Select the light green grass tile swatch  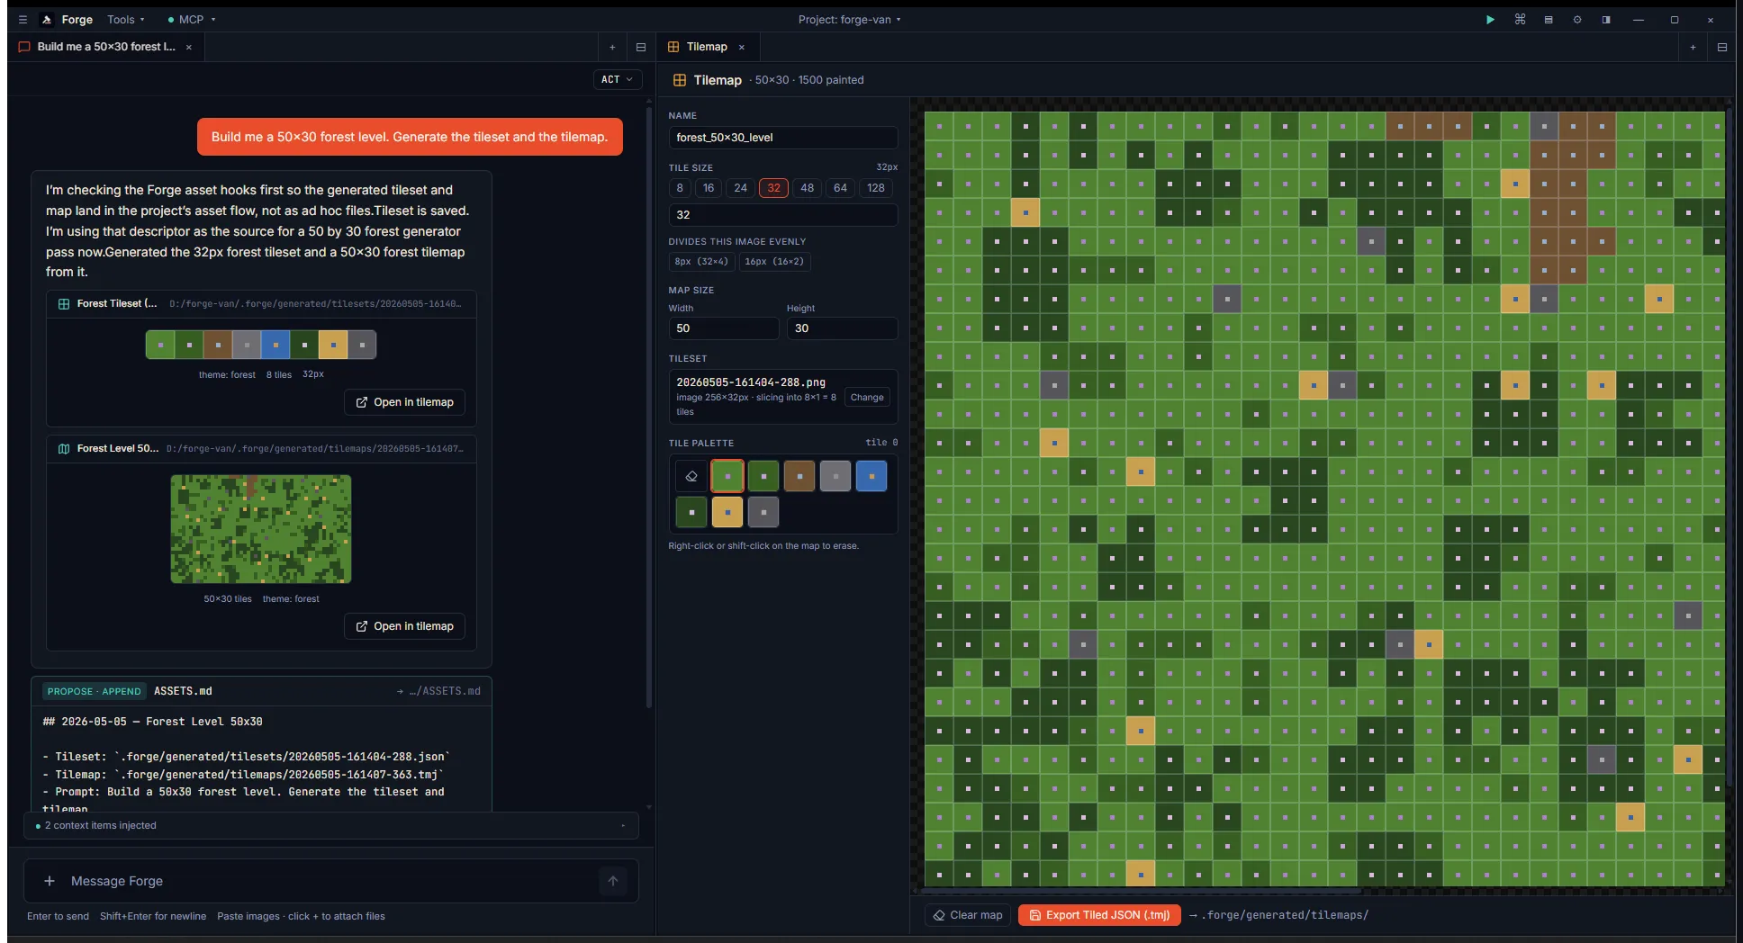tap(727, 476)
